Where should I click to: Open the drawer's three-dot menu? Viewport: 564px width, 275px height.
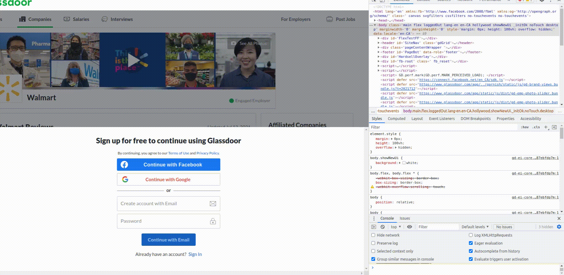tap(374, 218)
